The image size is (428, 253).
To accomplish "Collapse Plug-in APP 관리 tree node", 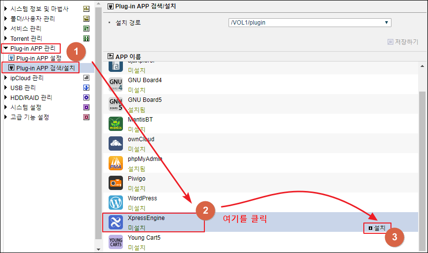I will [5, 48].
